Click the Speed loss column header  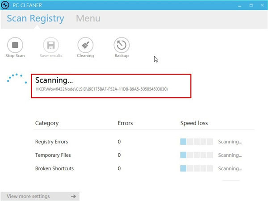tap(194, 123)
